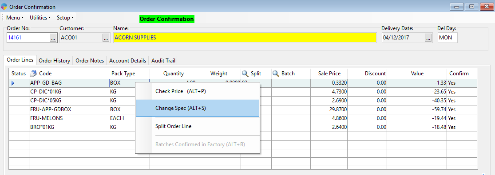
Task: Choose Check Price (ALT+P) from context menu
Action: [x=197, y=91]
